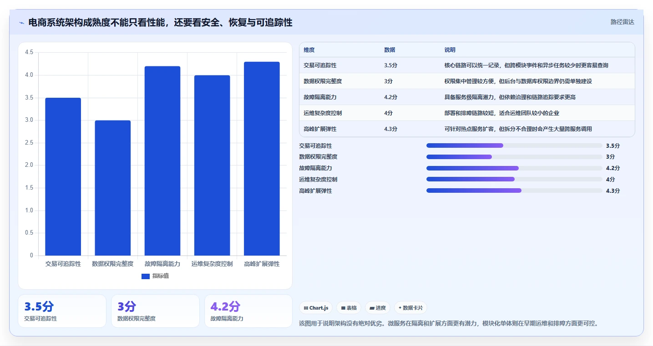Click table value 3.5分
The height and width of the screenshot is (346, 653).
pyautogui.click(x=390, y=65)
